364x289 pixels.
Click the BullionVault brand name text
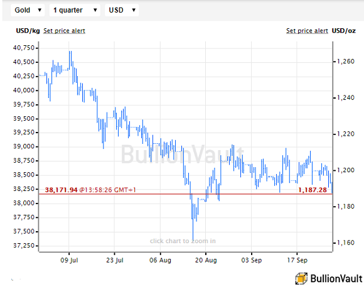[336, 278]
